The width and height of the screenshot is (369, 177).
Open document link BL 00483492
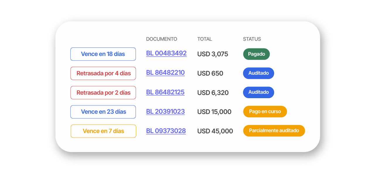[x=166, y=53]
